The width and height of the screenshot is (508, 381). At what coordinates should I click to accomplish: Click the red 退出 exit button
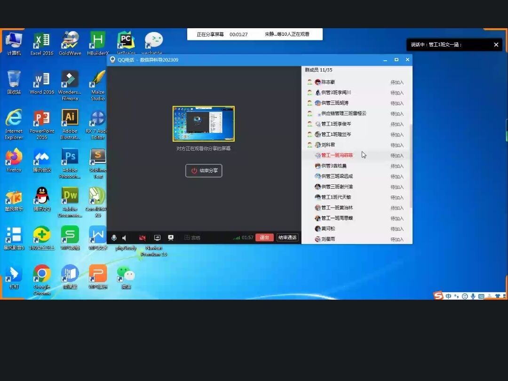click(x=264, y=238)
